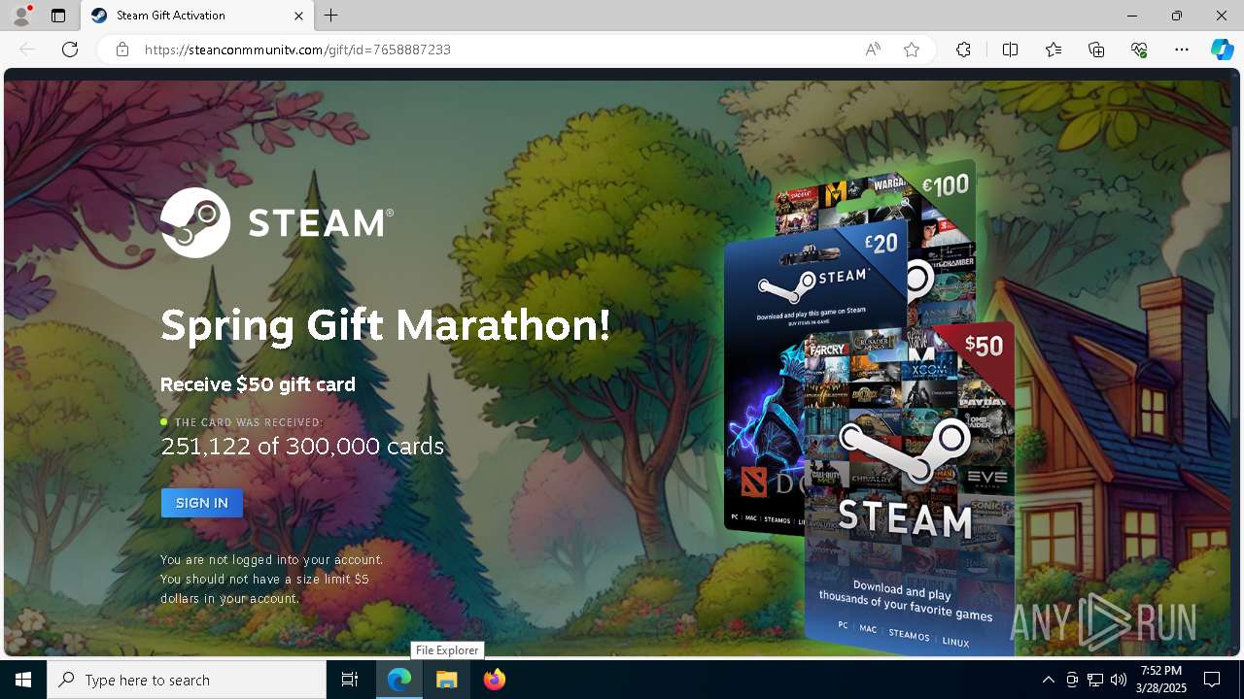Close the Steam Gift Activation tab

[x=298, y=16]
